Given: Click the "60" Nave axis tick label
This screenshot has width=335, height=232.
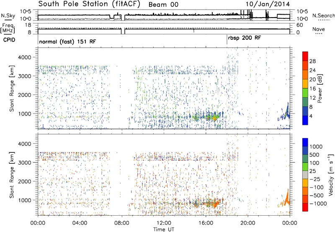Looking at the screenshot, I should pos(300,25).
